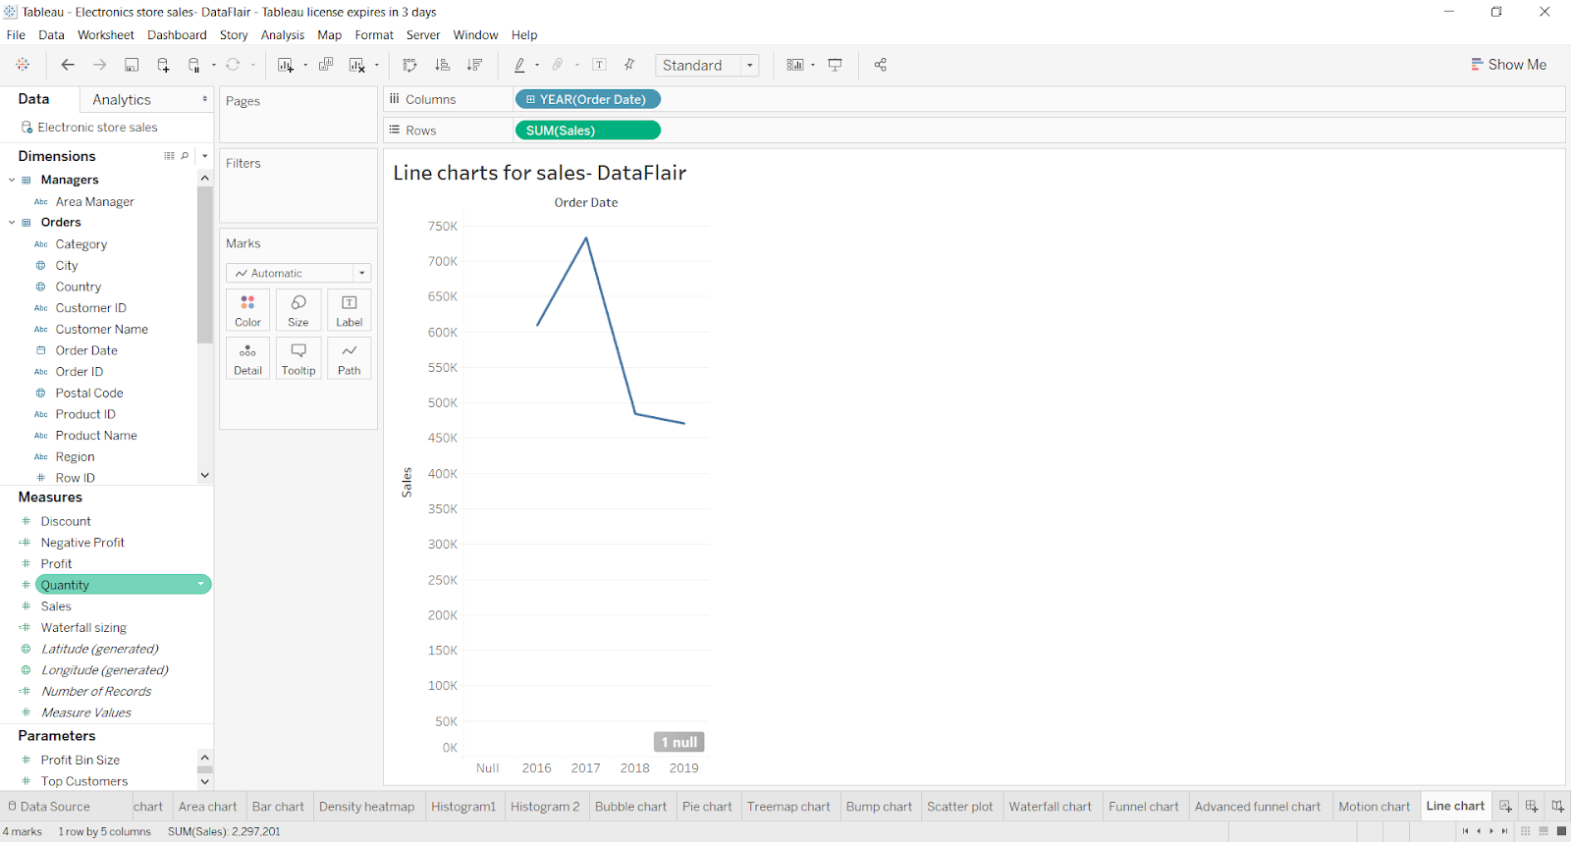Viewport: 1571px width, 842px height.
Task: Swap rows and columns icon
Action: (x=410, y=65)
